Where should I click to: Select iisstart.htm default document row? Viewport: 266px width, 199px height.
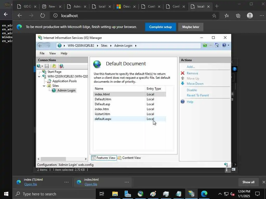pyautogui.click(x=130, y=114)
